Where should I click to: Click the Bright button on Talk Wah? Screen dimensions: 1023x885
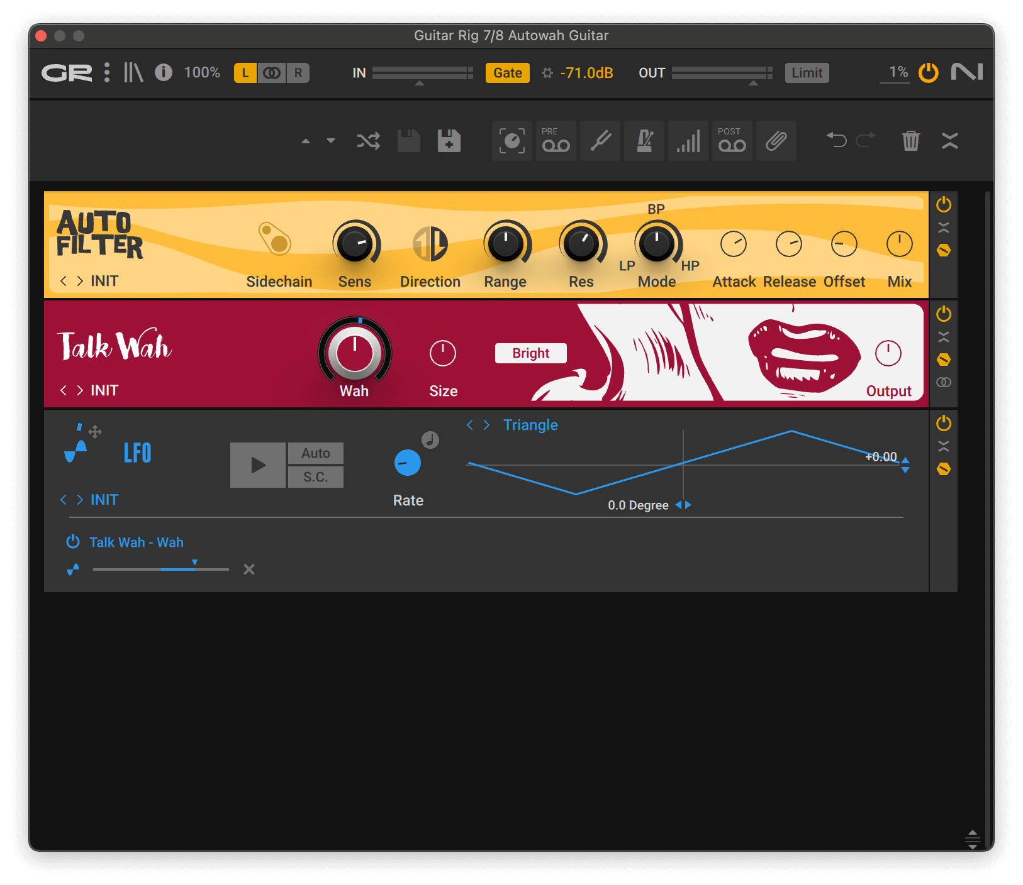tap(530, 353)
